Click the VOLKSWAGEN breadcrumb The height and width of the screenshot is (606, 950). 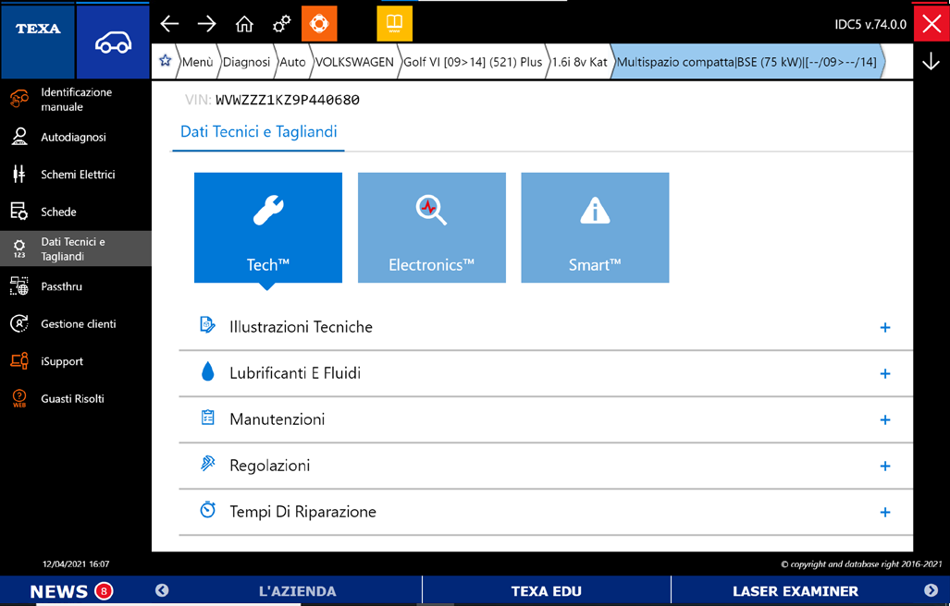point(354,62)
